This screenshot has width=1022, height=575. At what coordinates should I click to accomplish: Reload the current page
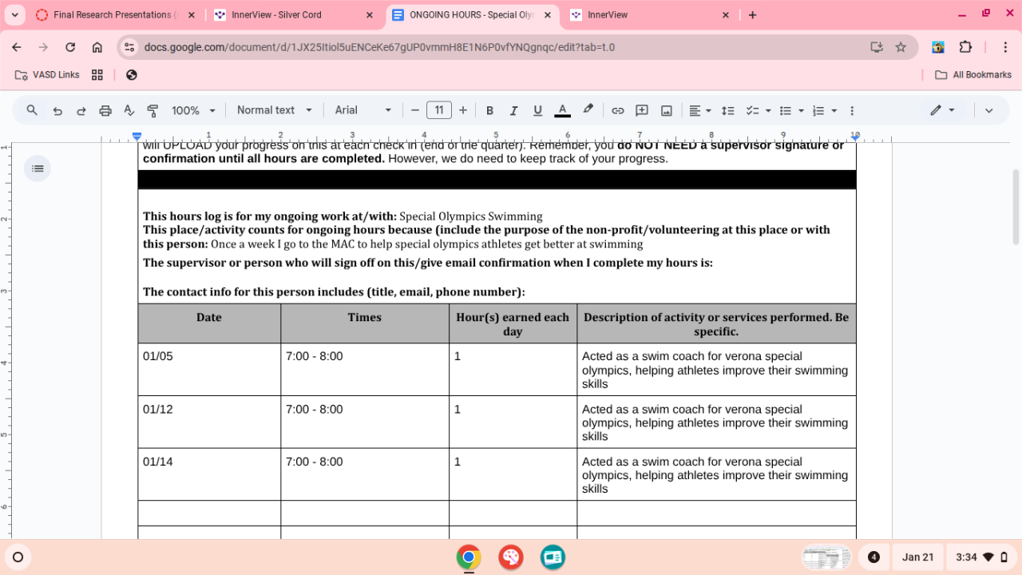(x=70, y=47)
